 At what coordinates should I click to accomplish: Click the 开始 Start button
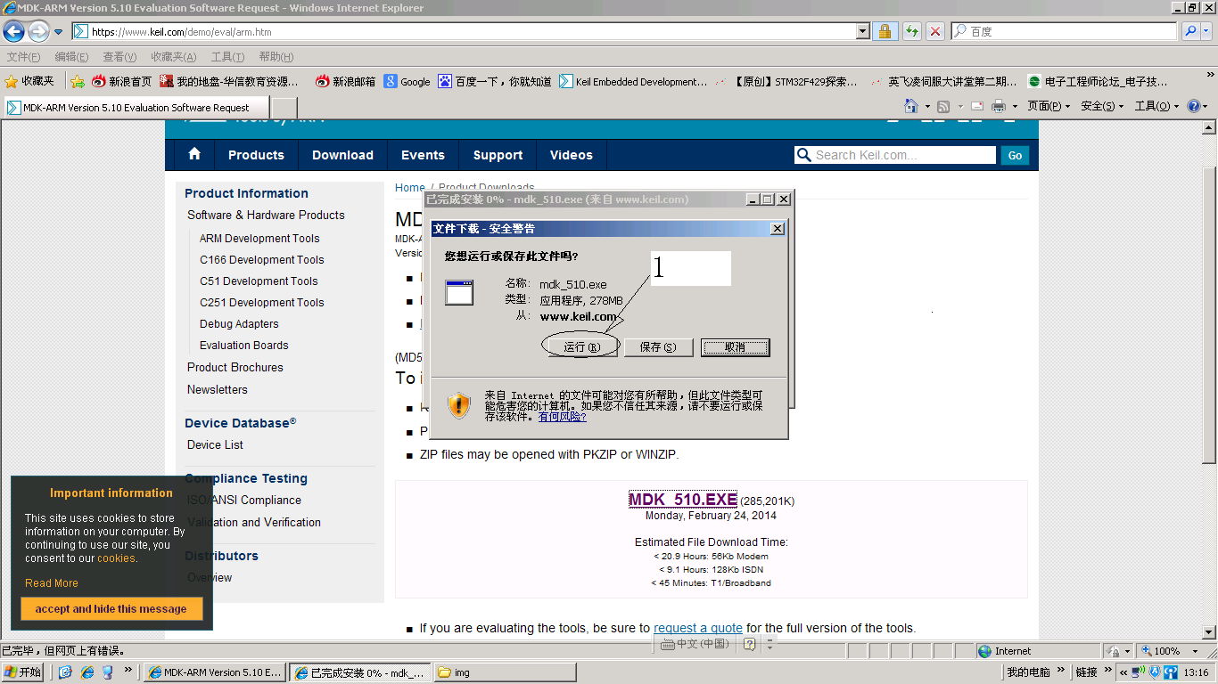pyautogui.click(x=24, y=672)
